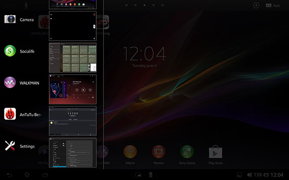Tap the green Socialife app icon
This screenshot has height=180, width=289.
(x=10, y=51)
